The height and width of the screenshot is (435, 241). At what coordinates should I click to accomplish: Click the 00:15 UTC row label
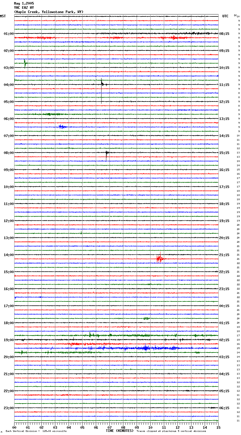coord(224,306)
